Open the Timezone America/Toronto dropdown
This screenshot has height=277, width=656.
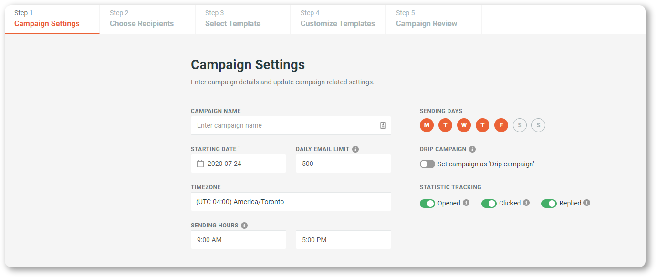(x=291, y=202)
